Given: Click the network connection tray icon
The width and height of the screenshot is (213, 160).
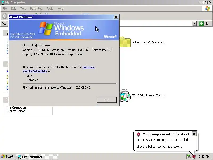Looking at the screenshot, I should (x=189, y=157).
